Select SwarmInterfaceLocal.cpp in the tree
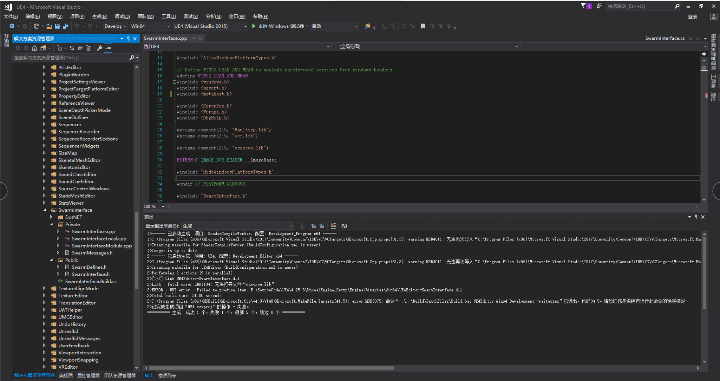 coord(99,239)
